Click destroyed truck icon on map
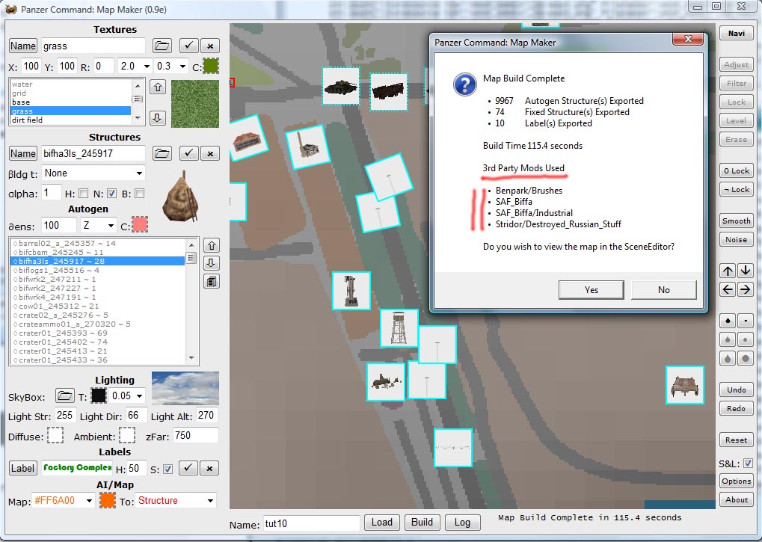The image size is (762, 542). [388, 92]
